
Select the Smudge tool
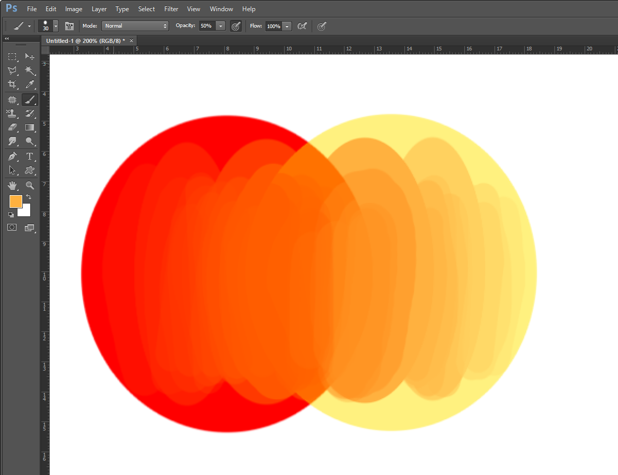click(12, 141)
